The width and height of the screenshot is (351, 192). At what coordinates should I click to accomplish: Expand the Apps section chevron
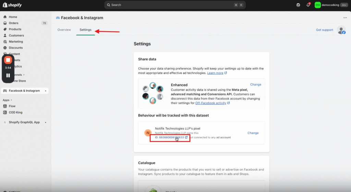pyautogui.click(x=12, y=100)
